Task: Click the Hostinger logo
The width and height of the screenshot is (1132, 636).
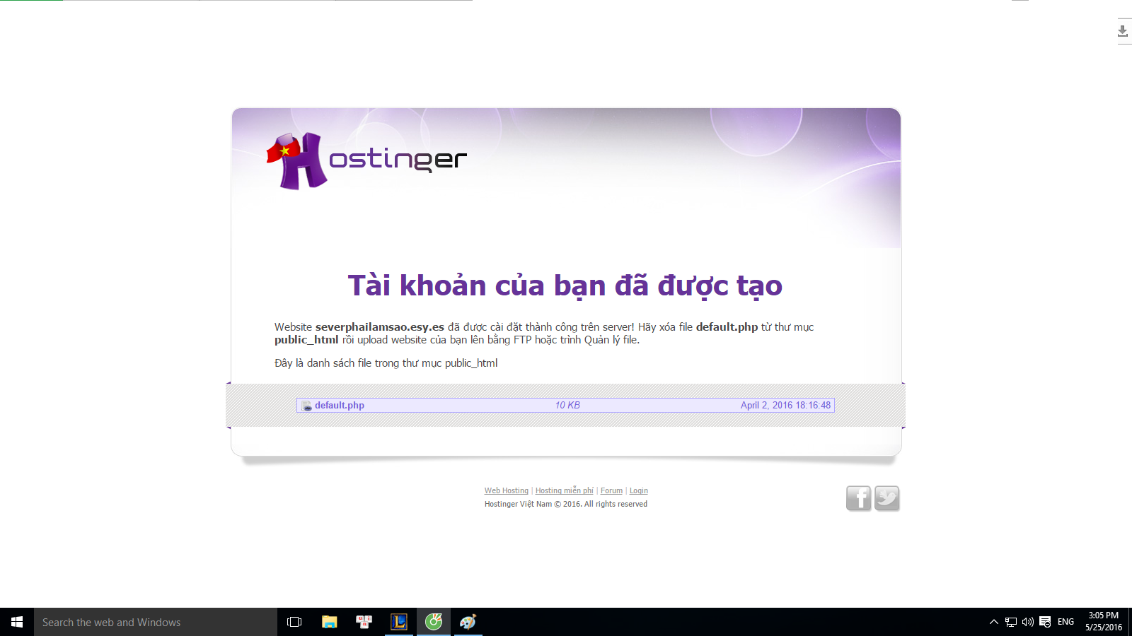Action: pos(366,161)
